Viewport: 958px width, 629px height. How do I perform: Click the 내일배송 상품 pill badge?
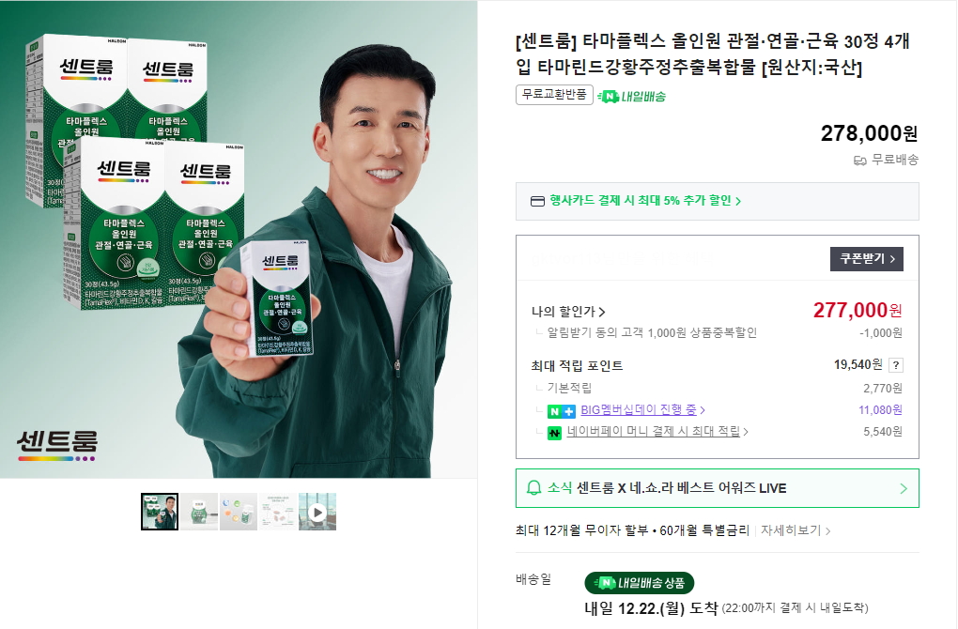[639, 583]
